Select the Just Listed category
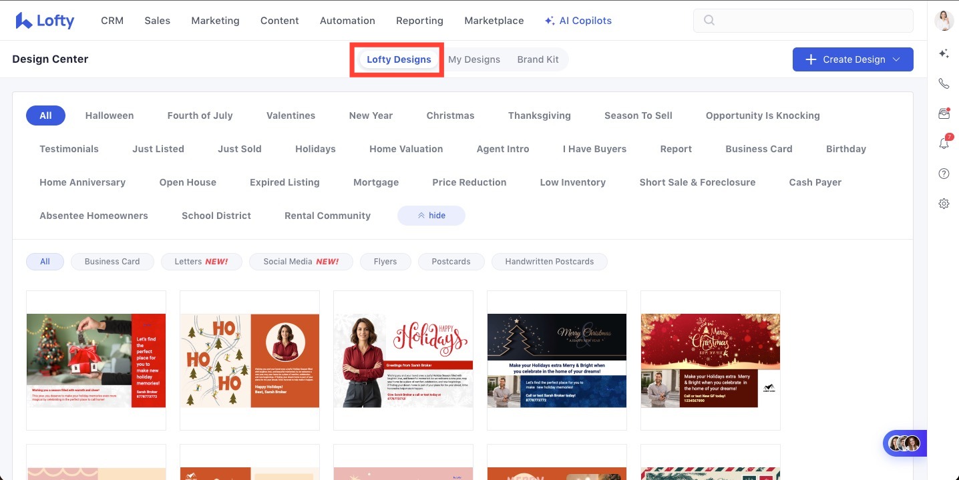The height and width of the screenshot is (480, 959). [158, 149]
